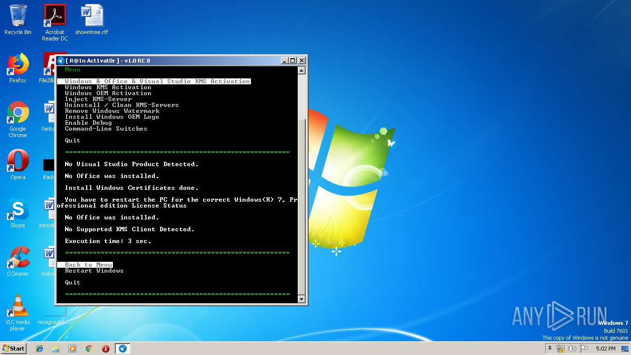
Task: Open the Skype desktop shortcut
Action: tap(18, 213)
